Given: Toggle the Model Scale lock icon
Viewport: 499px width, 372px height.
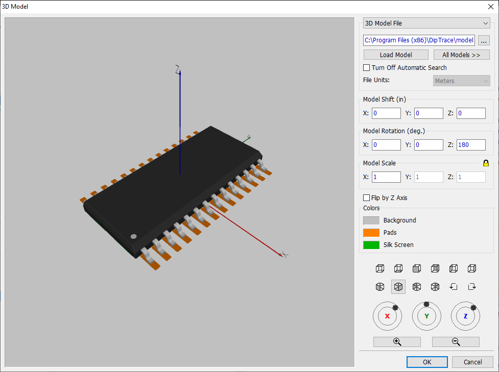Looking at the screenshot, I should (x=486, y=163).
